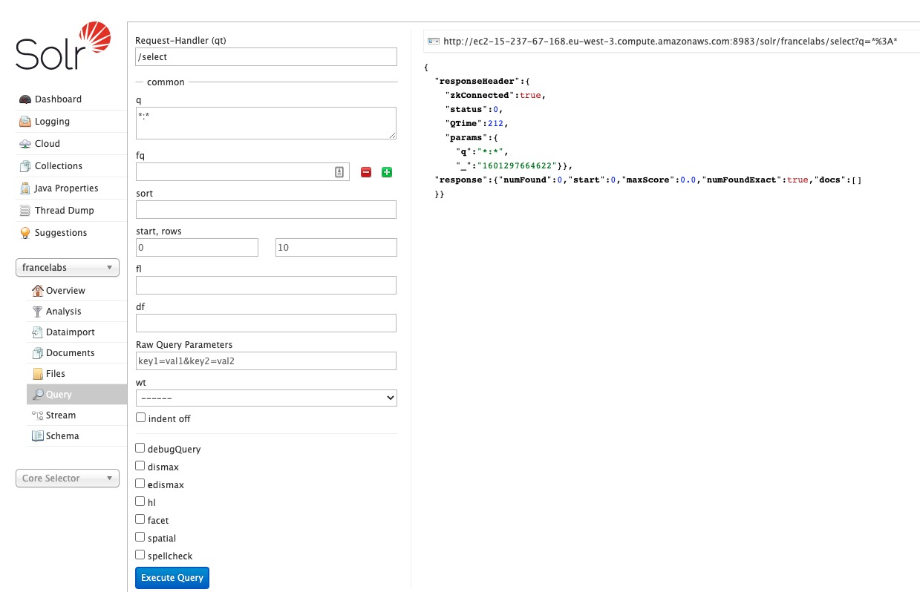Open the Analysis page

coord(64,312)
